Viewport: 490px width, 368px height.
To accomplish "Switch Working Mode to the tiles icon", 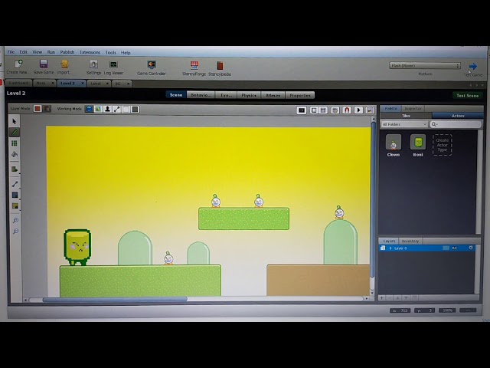I will point(98,109).
